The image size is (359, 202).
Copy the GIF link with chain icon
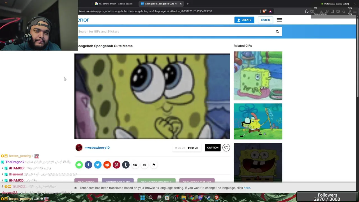(x=135, y=165)
